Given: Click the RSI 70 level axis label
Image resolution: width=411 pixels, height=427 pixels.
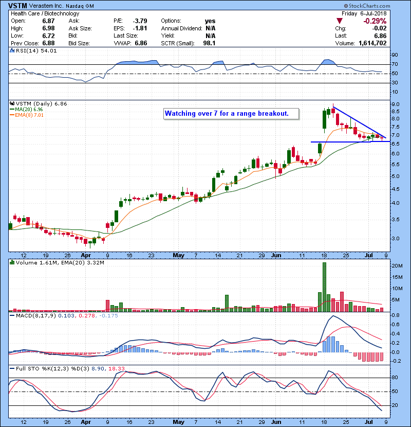Looking at the screenshot, I should [x=395, y=64].
